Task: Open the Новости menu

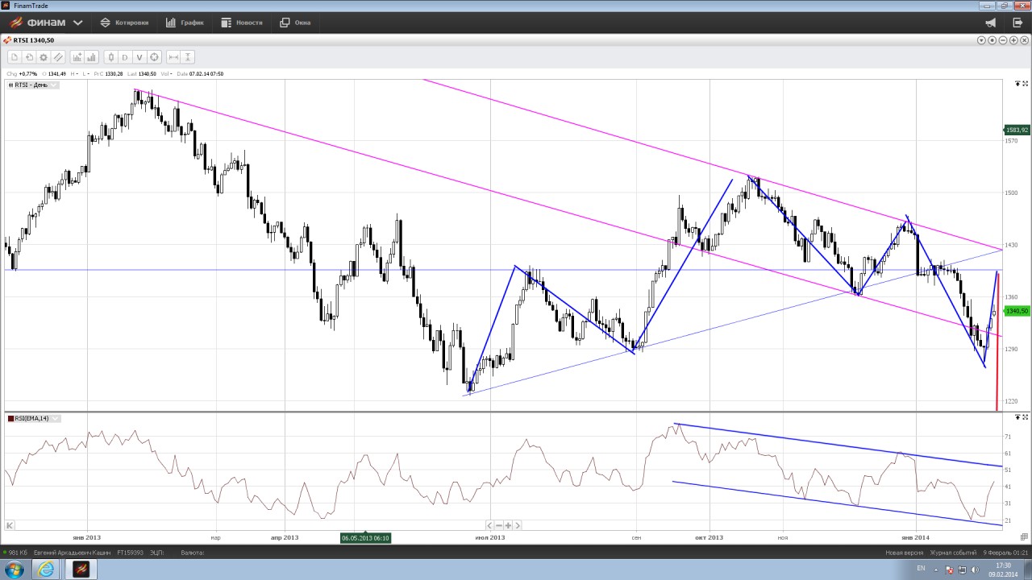Action: point(241,23)
